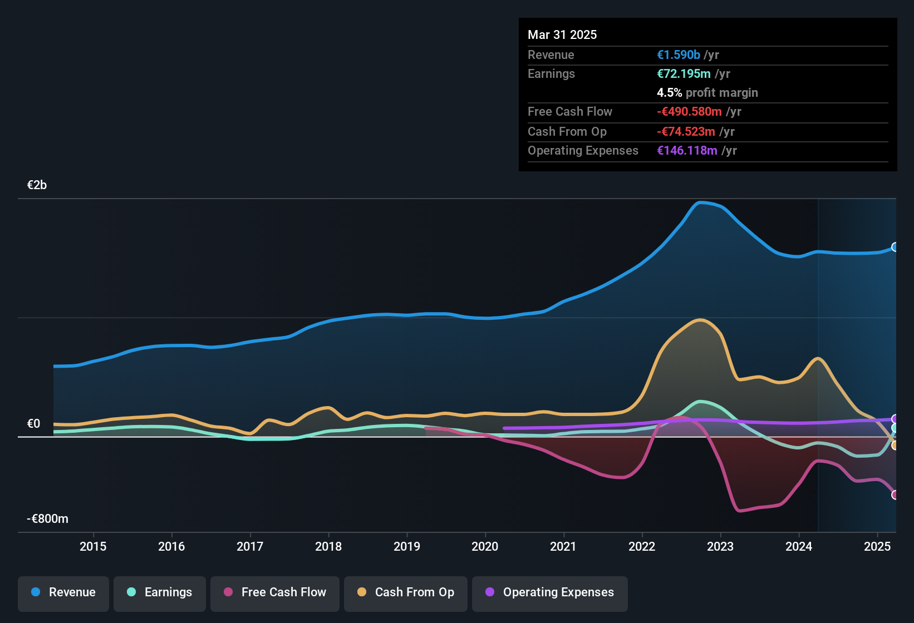The width and height of the screenshot is (914, 623).
Task: Click the orange Cash From Op legend dot
Action: (361, 592)
